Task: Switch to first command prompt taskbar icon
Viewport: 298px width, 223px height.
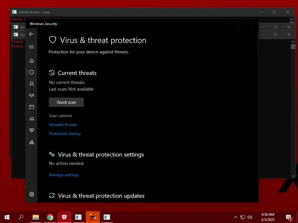Action: [78, 217]
